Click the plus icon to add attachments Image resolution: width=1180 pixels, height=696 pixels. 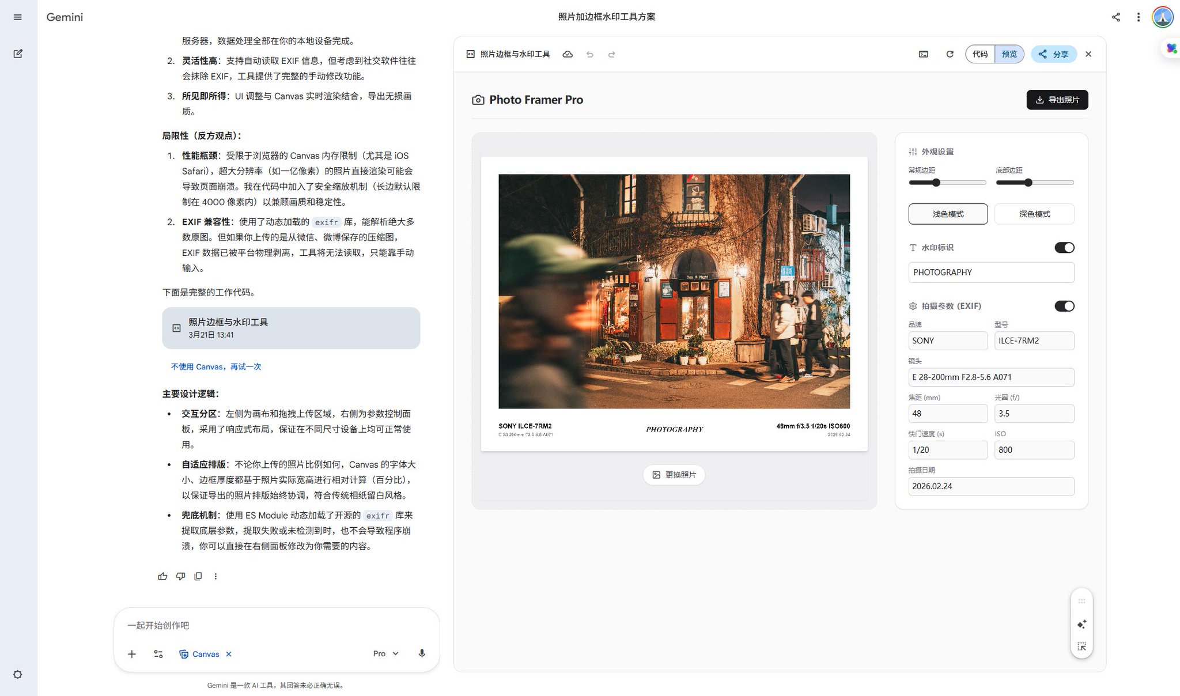pos(132,654)
